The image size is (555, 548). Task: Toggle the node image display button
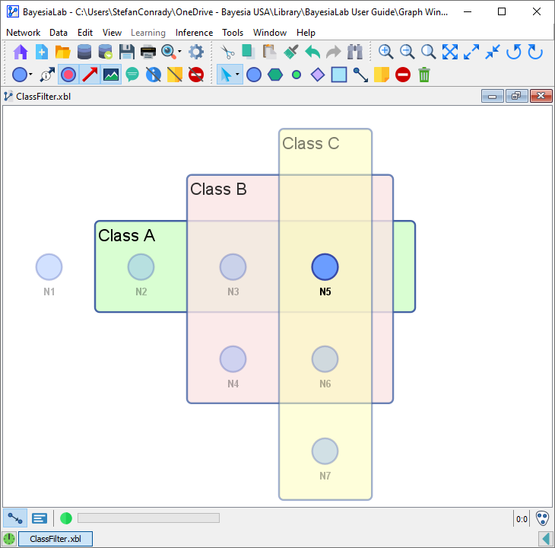[x=111, y=75]
